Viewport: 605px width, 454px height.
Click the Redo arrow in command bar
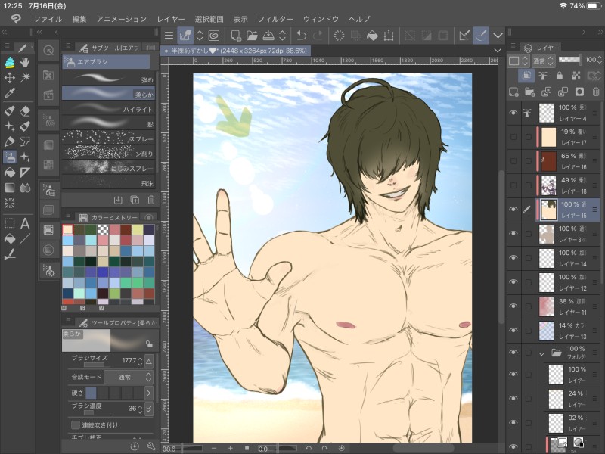pyautogui.click(x=318, y=36)
